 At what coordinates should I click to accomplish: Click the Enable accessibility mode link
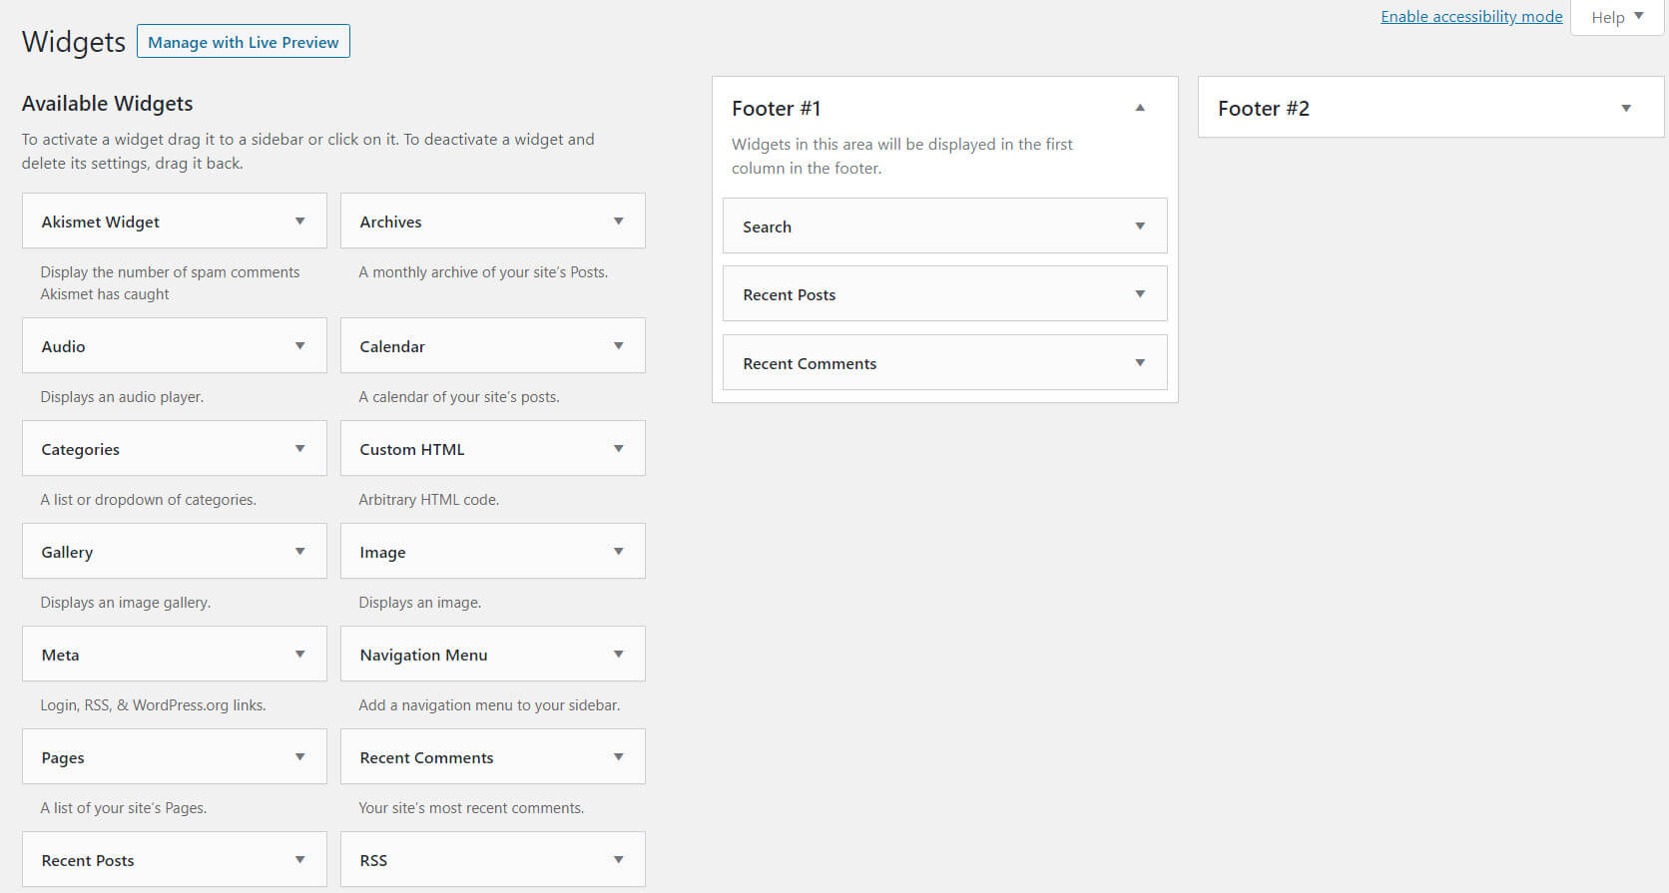(1471, 17)
